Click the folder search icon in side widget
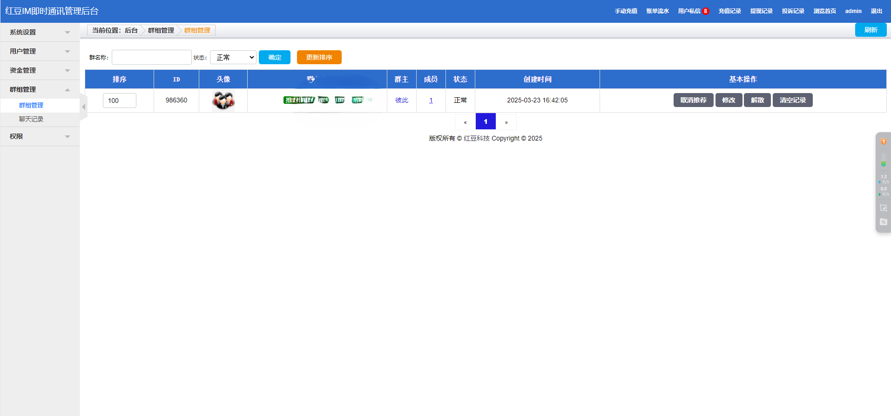 pyautogui.click(x=883, y=222)
